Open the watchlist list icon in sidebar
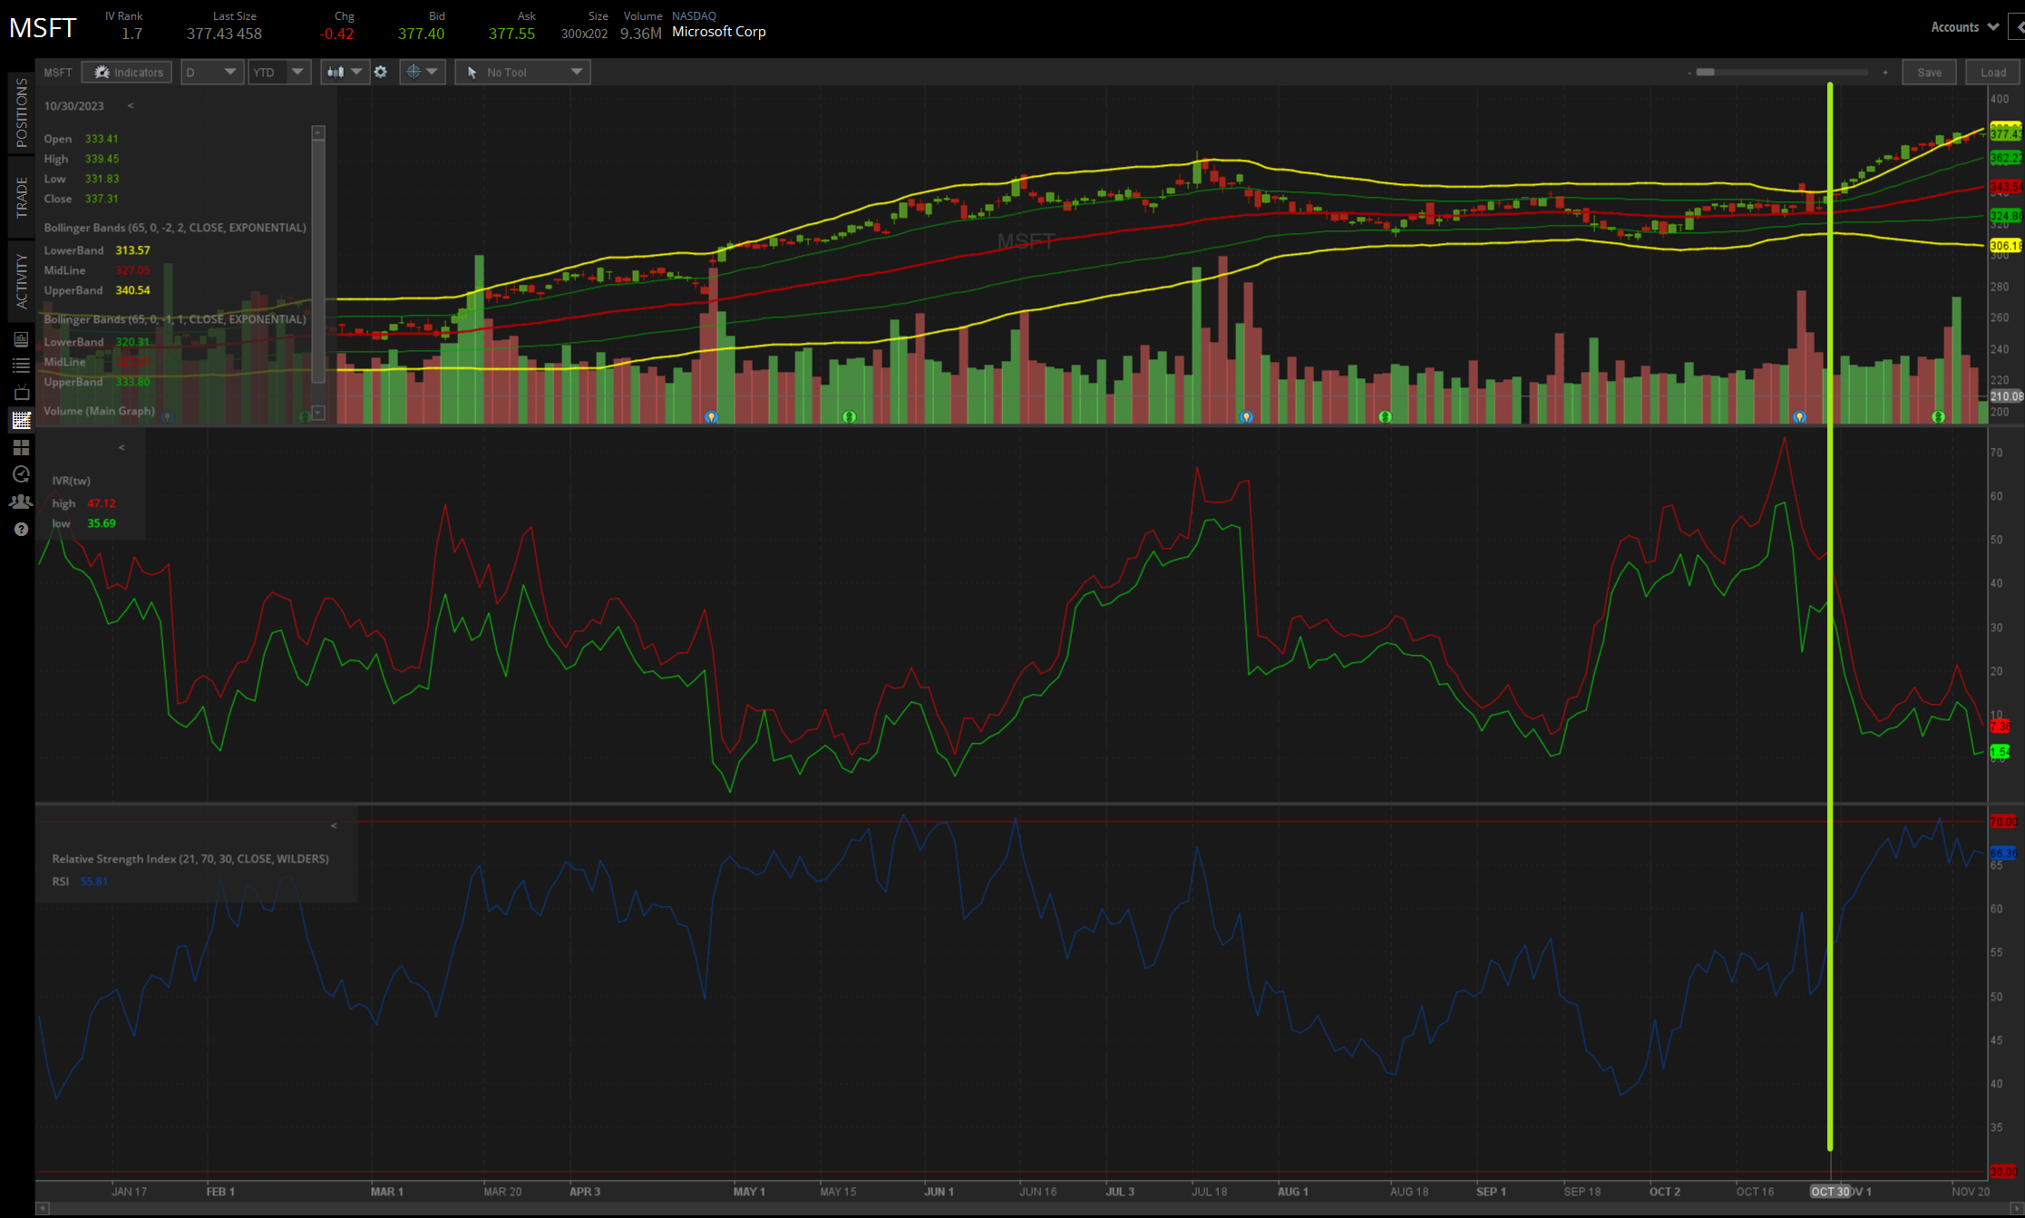Viewport: 2025px width, 1218px height. [x=21, y=365]
